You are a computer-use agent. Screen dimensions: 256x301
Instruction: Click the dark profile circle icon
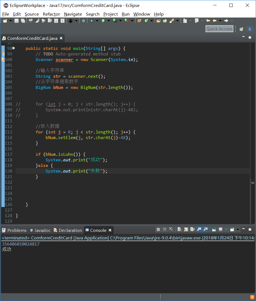(71, 21)
